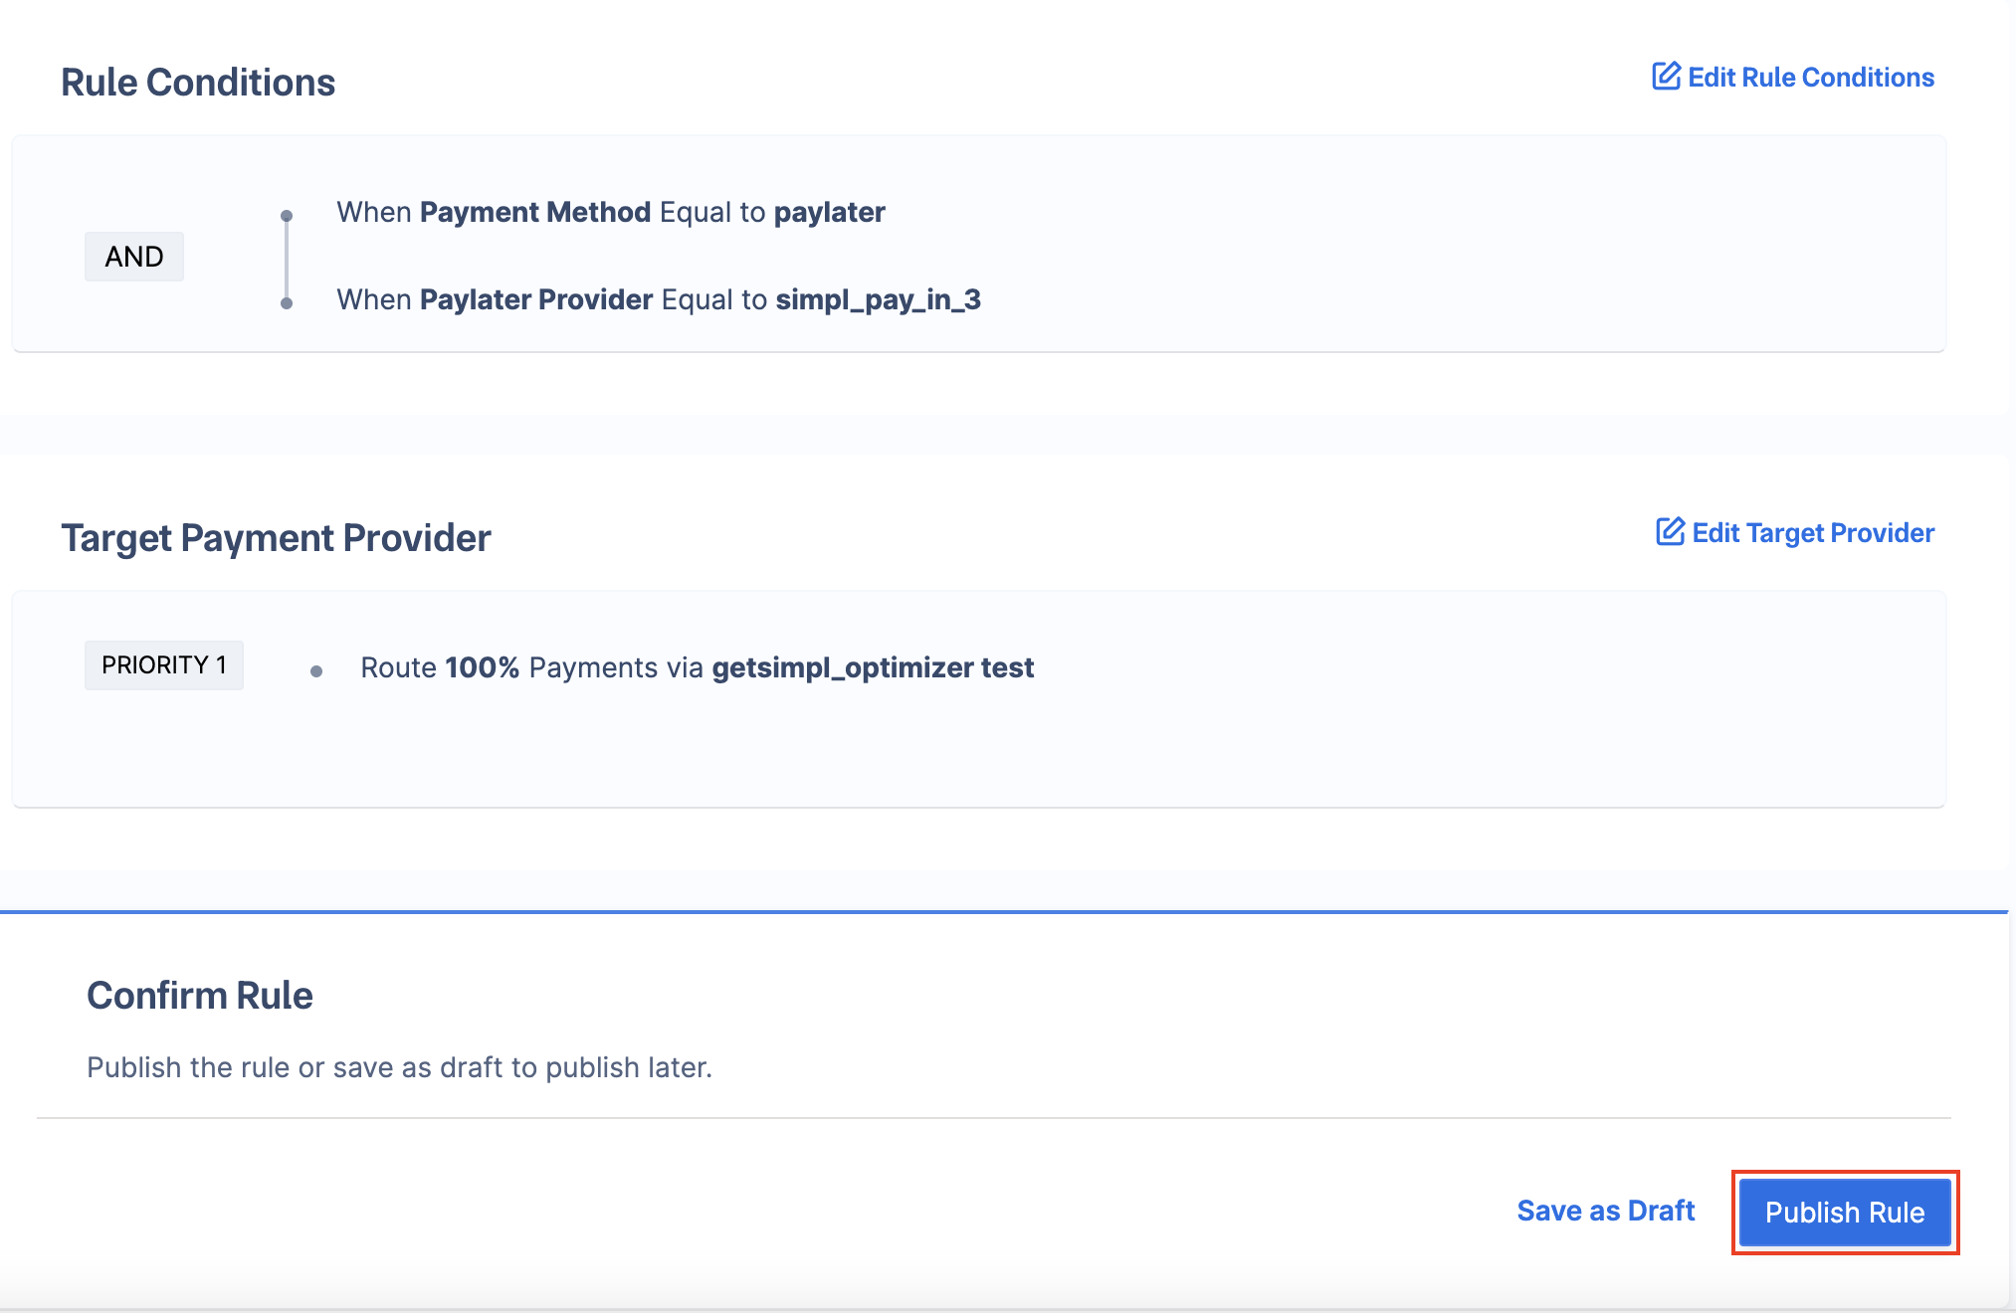Click the pencil icon beside Edit Rule Conditions
Viewport: 2016px width, 1313px height.
pyautogui.click(x=1666, y=77)
